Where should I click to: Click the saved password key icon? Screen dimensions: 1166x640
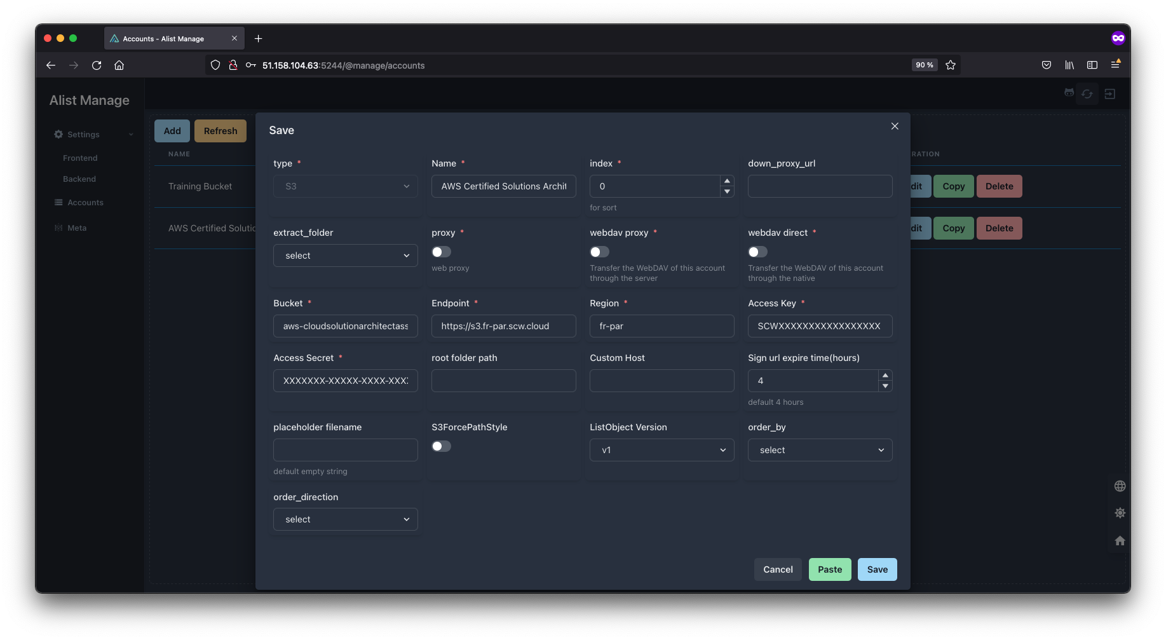[251, 65]
